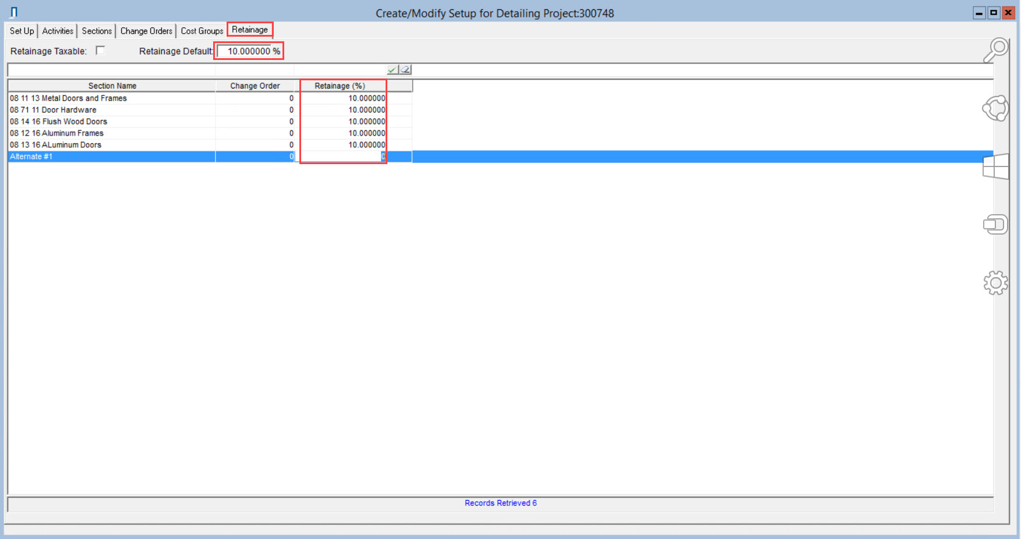Sort by the Section Name column header

click(112, 86)
